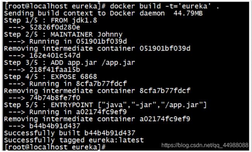
Task: Click image hash 218f41faa15b
Action: click(55, 69)
